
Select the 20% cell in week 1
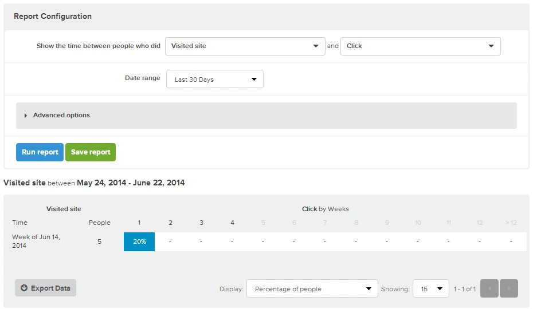[139, 241]
